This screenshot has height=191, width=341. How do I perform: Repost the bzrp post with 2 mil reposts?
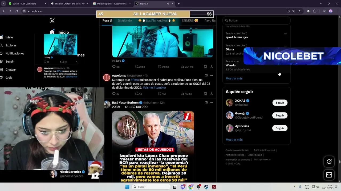140,67
